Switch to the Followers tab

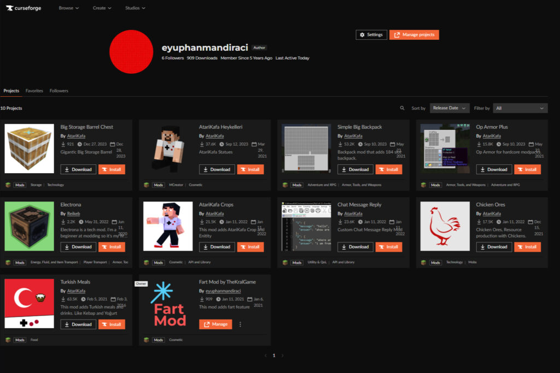59,91
